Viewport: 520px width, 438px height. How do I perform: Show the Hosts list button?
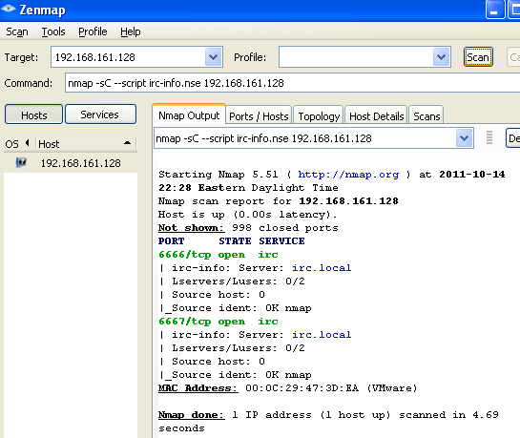click(x=33, y=115)
